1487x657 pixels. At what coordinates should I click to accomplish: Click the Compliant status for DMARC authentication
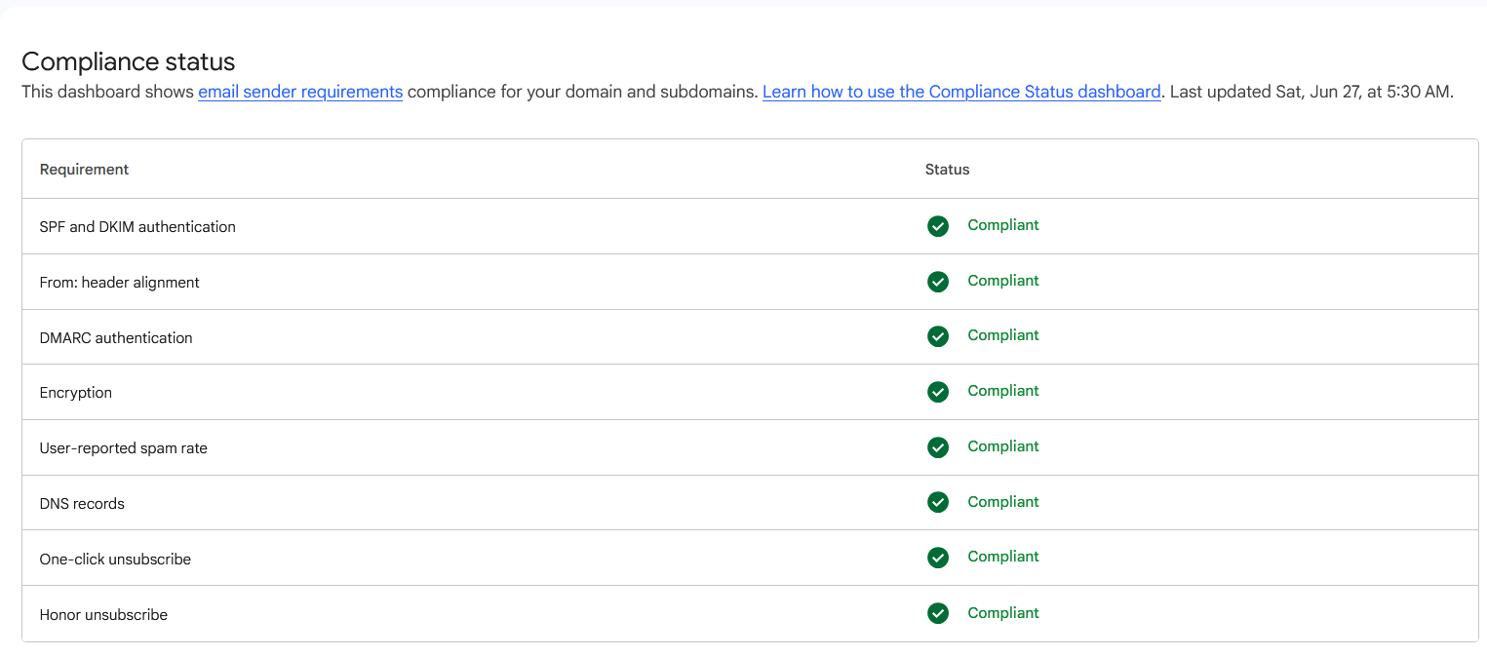1003,335
